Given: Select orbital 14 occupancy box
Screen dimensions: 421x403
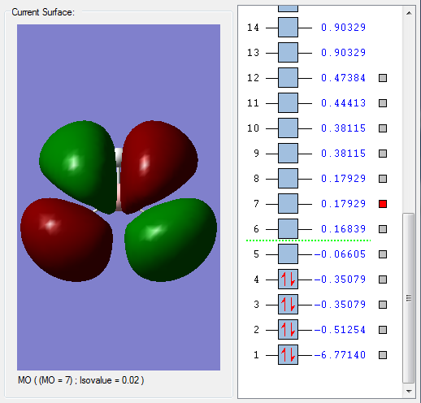Looking at the screenshot, I should (x=288, y=28).
